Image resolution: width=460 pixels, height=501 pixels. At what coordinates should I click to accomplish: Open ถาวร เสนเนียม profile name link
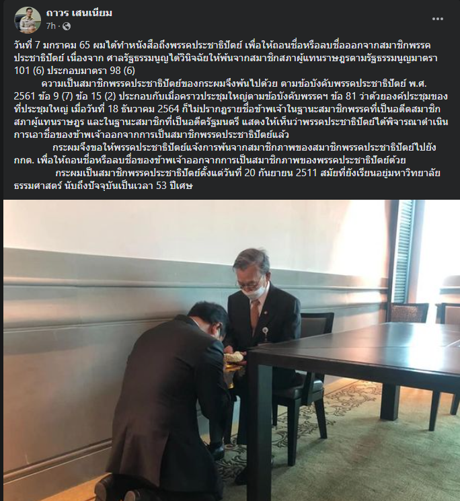(x=79, y=13)
